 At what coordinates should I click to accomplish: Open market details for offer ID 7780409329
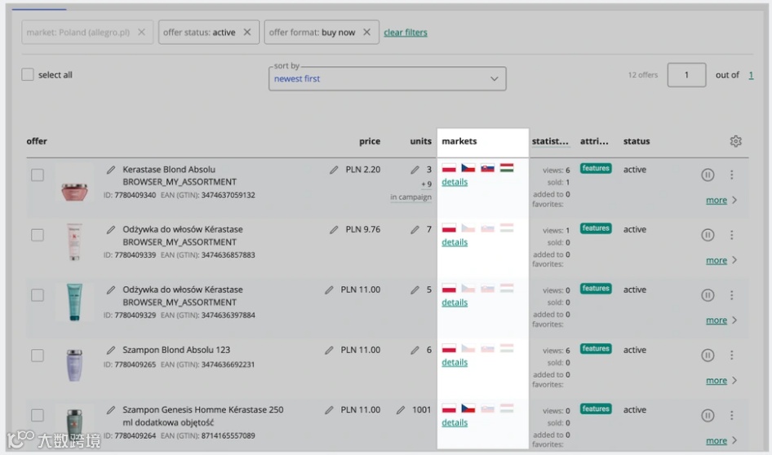click(x=455, y=303)
